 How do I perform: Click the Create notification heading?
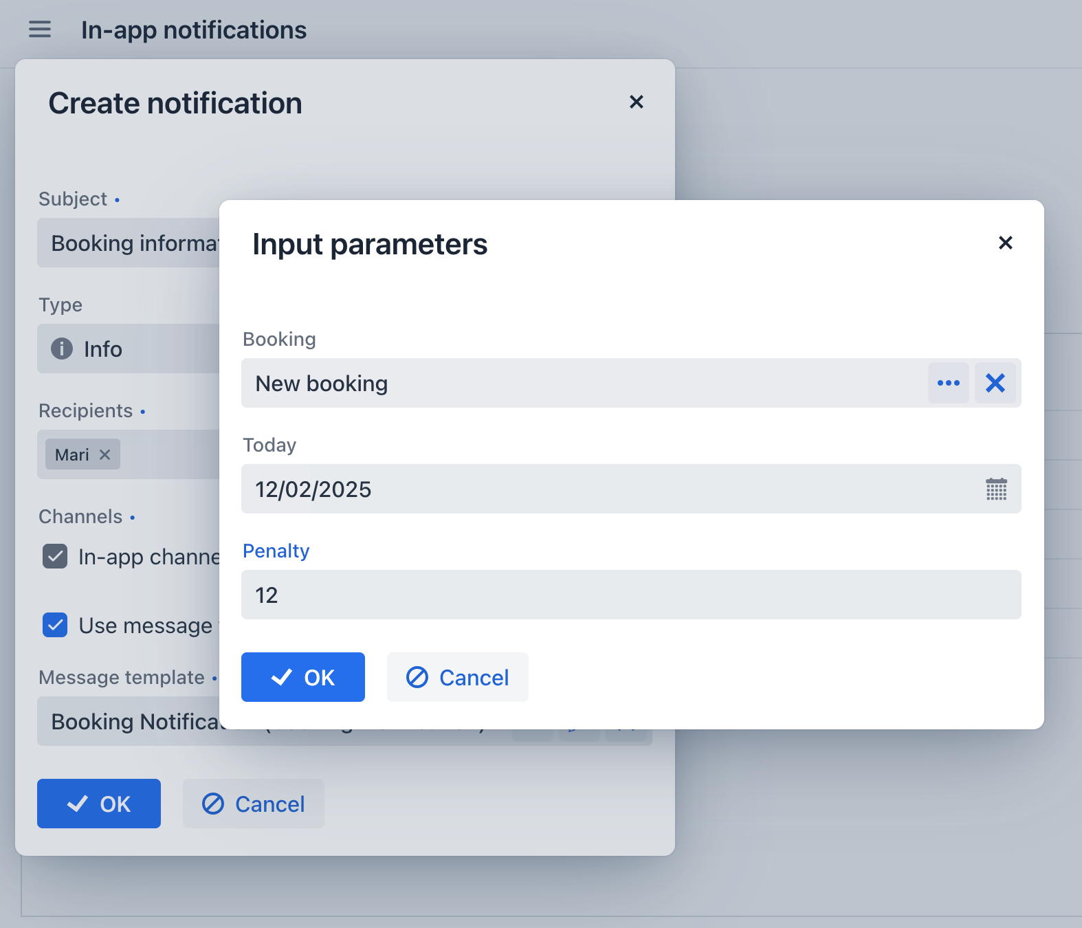pos(175,103)
